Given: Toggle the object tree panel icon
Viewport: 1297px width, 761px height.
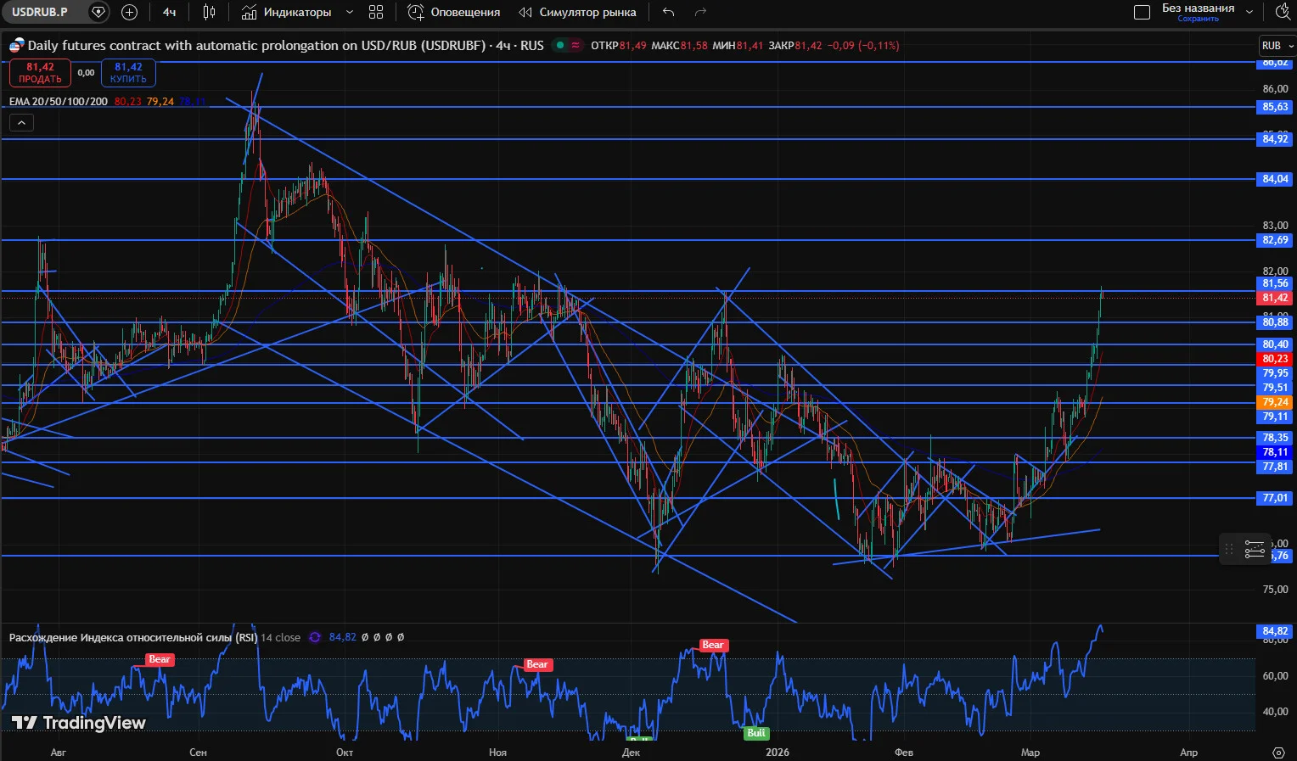Looking at the screenshot, I should [x=1255, y=550].
